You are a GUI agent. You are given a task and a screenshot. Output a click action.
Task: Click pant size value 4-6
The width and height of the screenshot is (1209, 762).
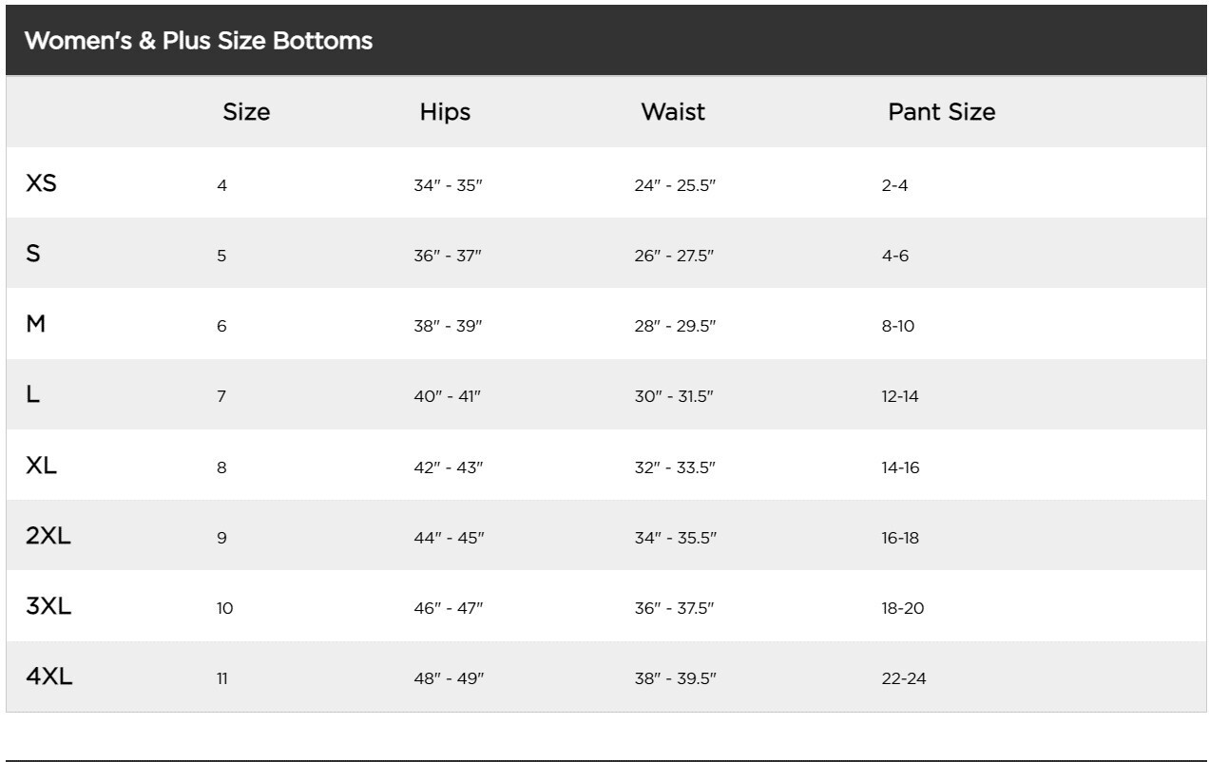[895, 256]
